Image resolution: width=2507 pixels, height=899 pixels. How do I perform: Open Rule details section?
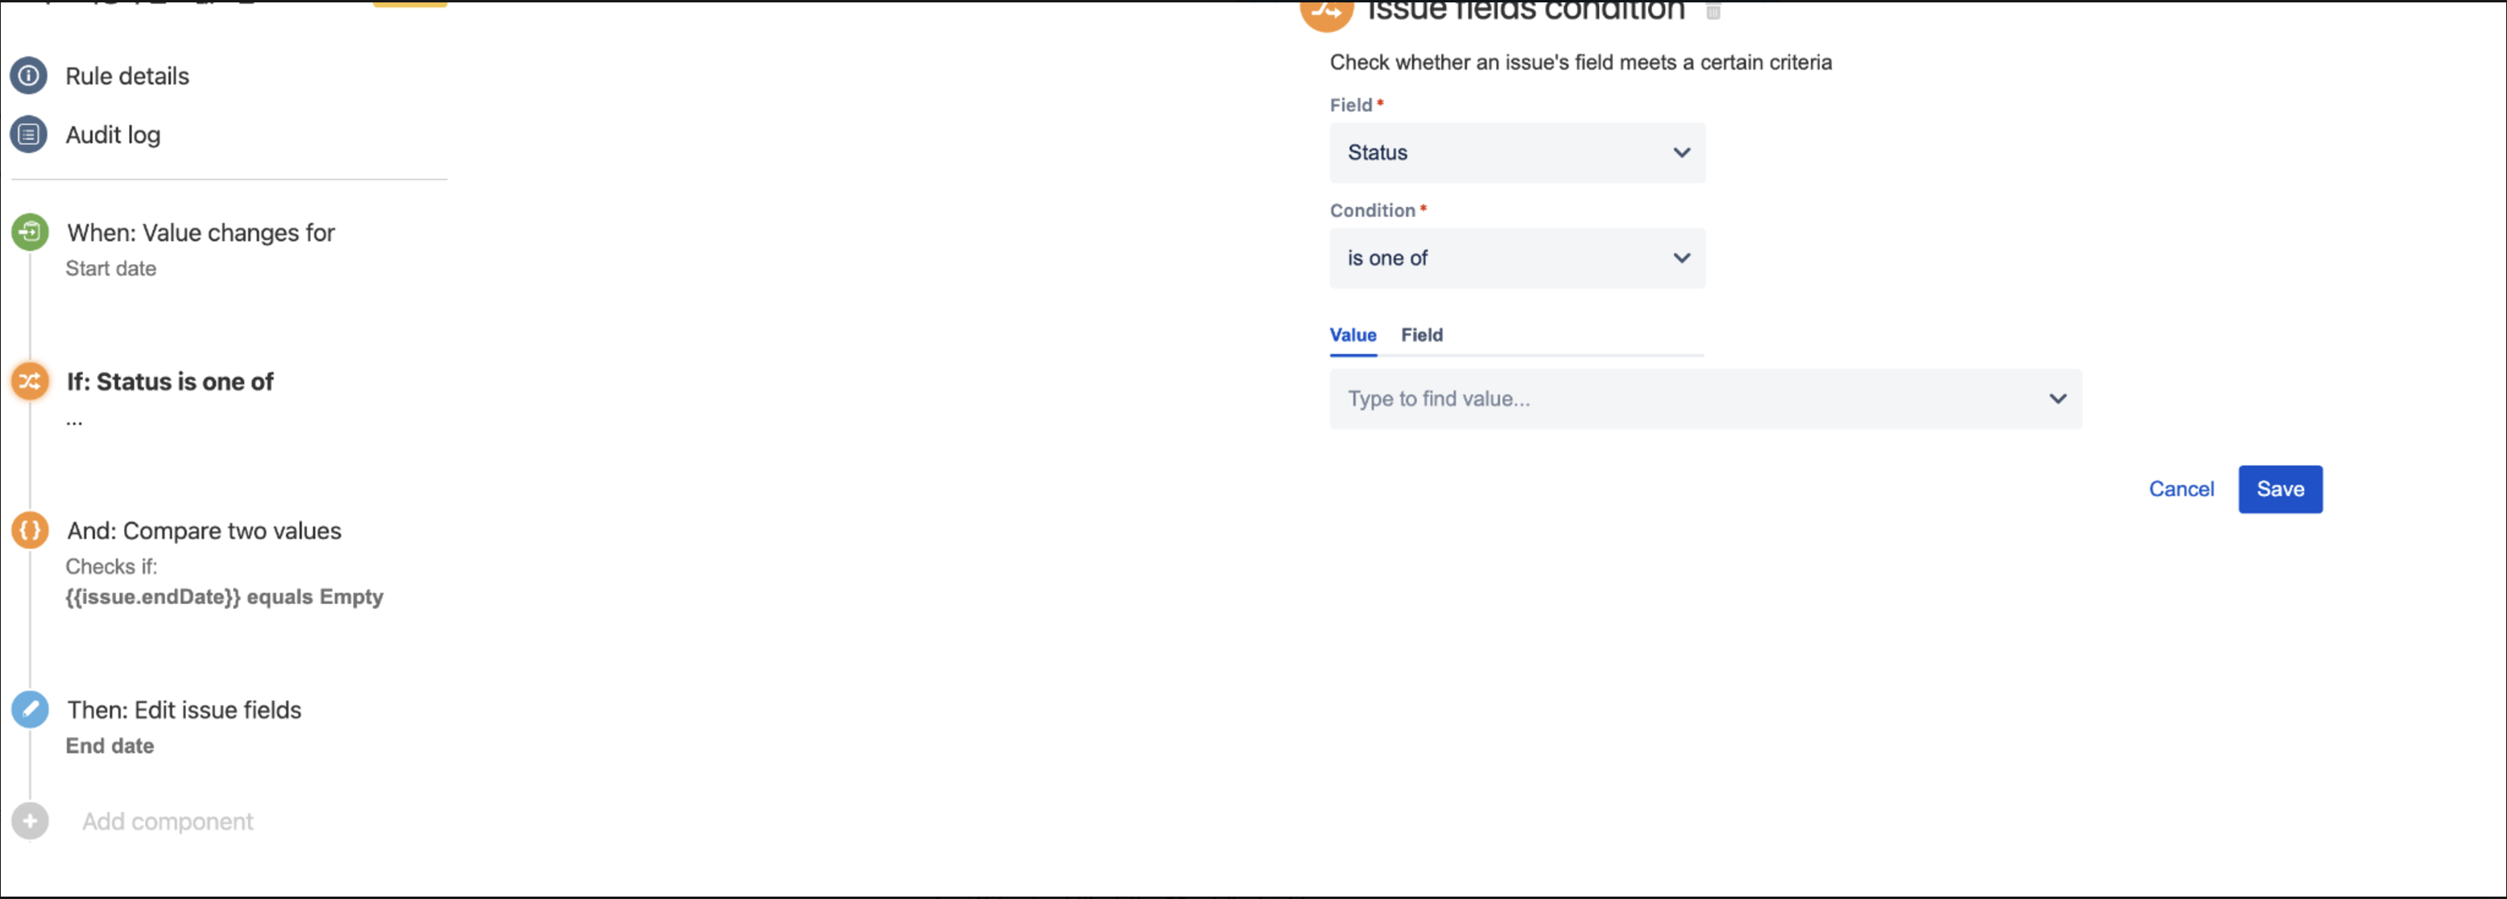(x=127, y=76)
